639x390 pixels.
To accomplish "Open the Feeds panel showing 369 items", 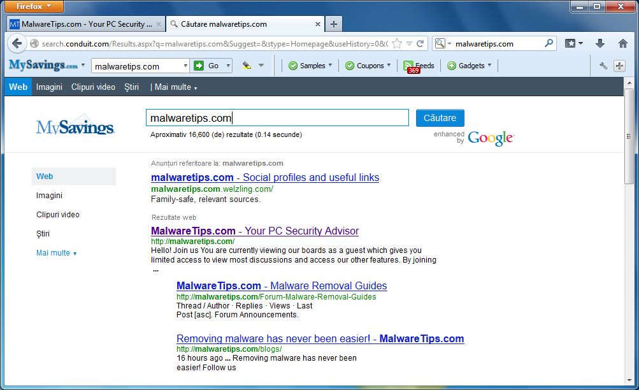I will [419, 65].
